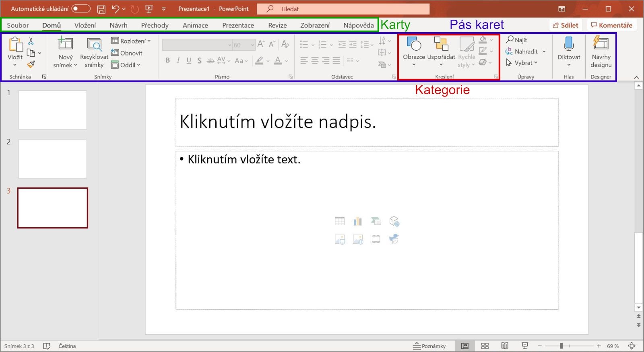
Task: Insert picture from device icon in placeholder
Action: coord(340,239)
